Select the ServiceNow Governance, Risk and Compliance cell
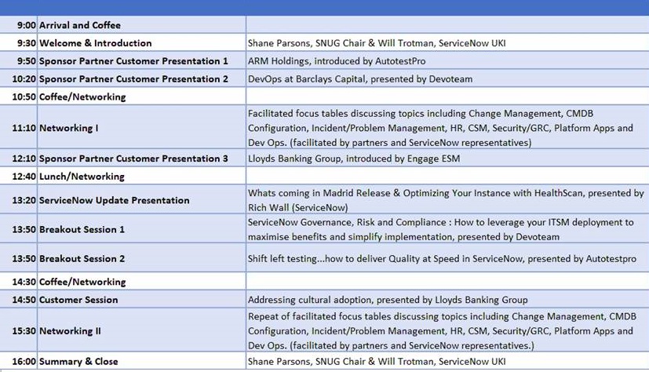The image size is (649, 372). (x=447, y=229)
